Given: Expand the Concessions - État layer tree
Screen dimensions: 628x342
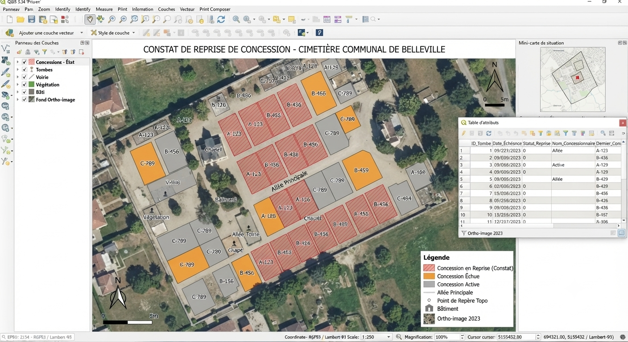Looking at the screenshot, I should 18,62.
